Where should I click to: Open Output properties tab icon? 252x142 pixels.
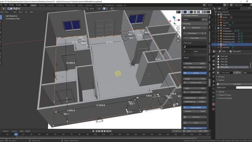click(x=213, y=65)
